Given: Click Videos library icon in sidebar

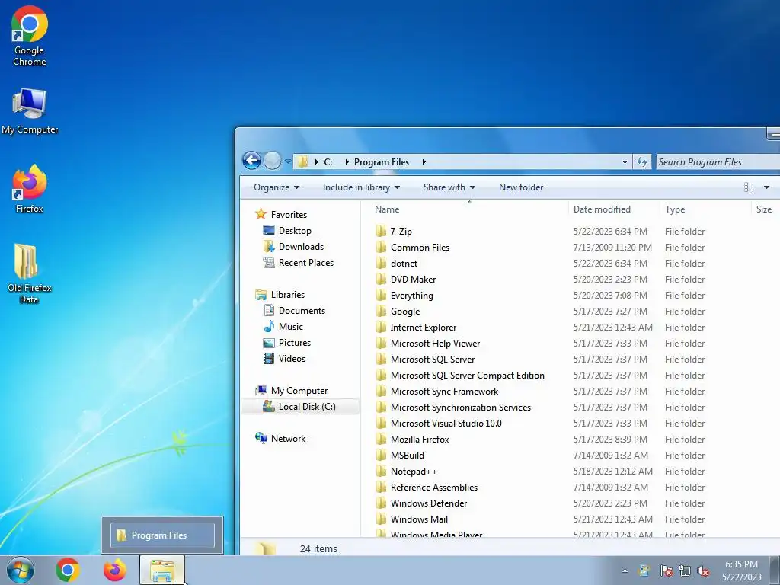Looking at the screenshot, I should [x=269, y=358].
